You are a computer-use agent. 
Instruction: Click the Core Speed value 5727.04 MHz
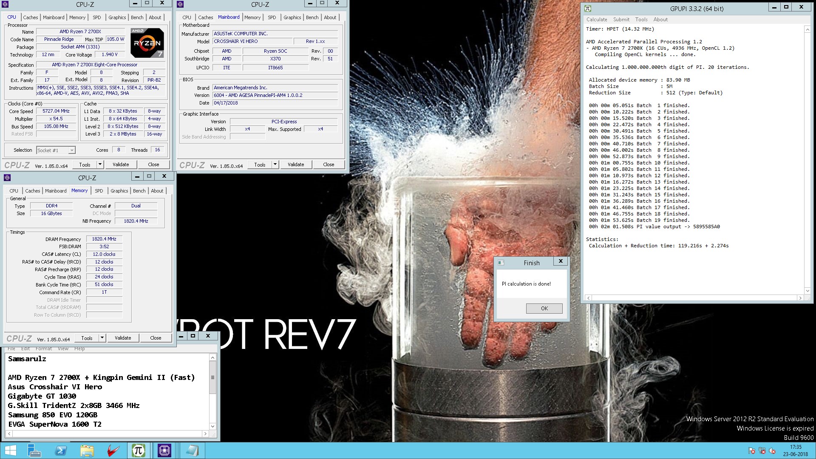coord(56,111)
